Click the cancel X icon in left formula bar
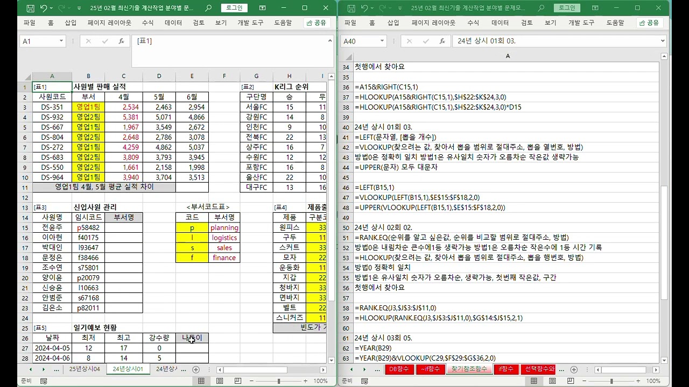 (88, 41)
